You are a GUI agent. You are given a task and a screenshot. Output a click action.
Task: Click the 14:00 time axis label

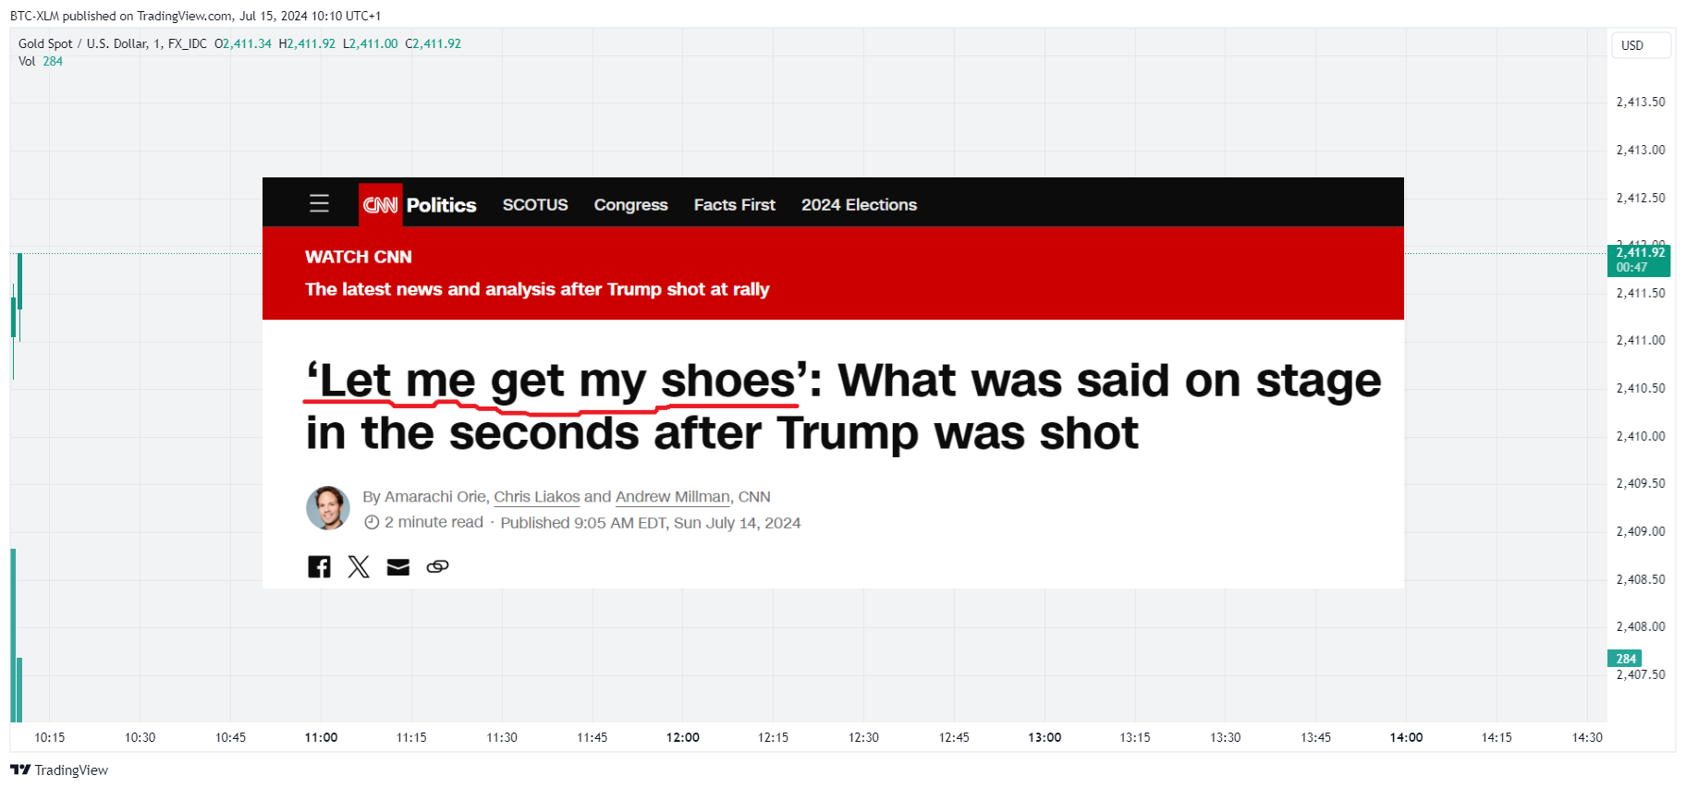pyautogui.click(x=1406, y=737)
